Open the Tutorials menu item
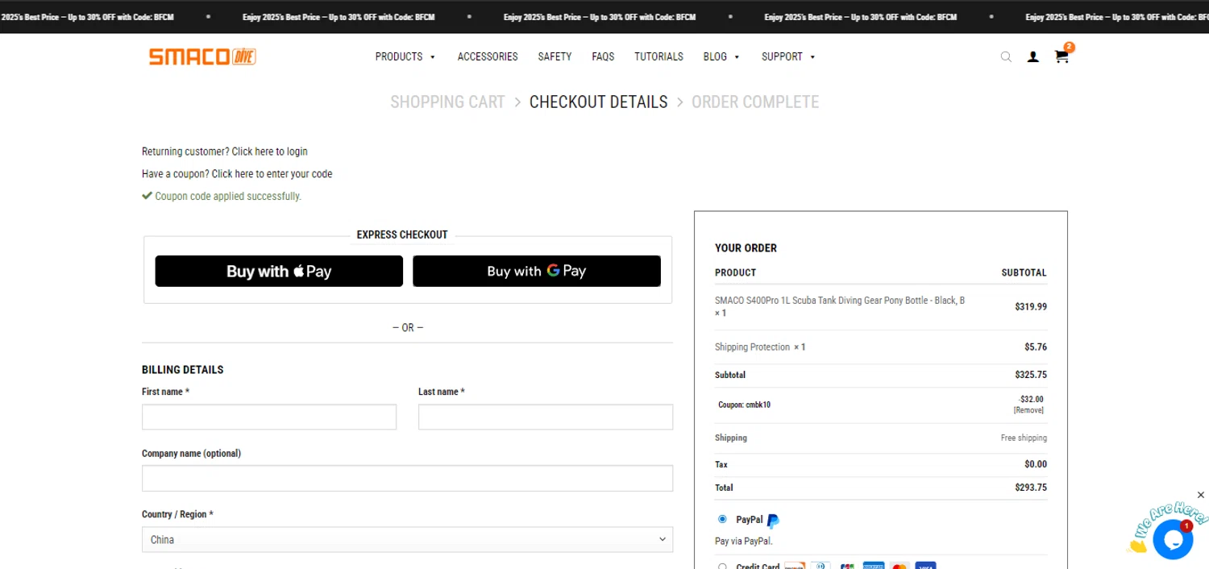The image size is (1209, 569). (x=659, y=56)
